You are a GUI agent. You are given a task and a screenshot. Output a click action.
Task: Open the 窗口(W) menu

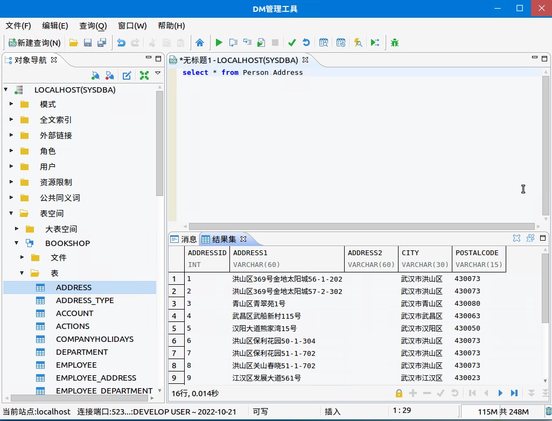(x=132, y=26)
